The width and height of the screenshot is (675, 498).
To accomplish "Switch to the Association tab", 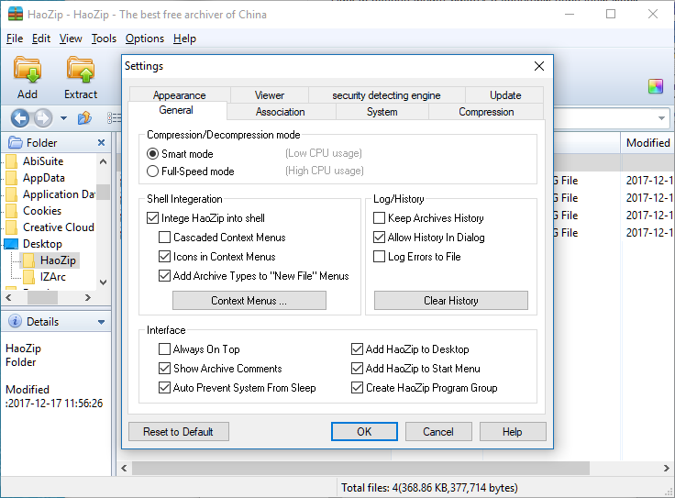I will (x=281, y=112).
